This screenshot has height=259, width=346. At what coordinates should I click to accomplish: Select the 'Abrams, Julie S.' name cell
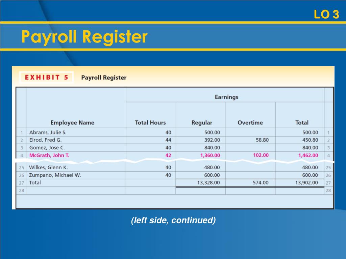click(x=48, y=132)
